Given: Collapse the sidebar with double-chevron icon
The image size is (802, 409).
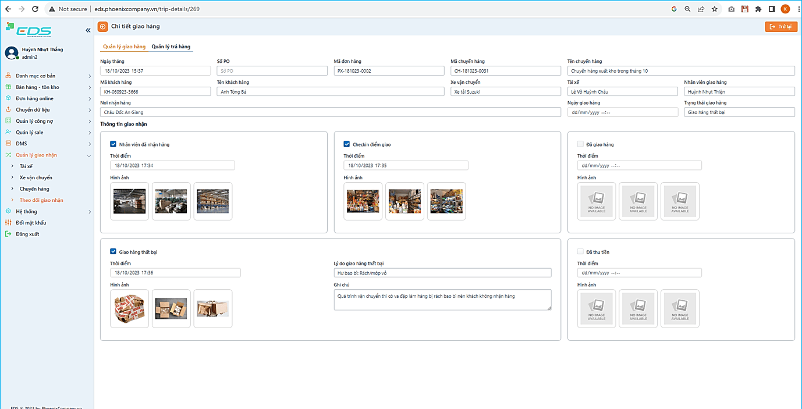Looking at the screenshot, I should point(88,30).
